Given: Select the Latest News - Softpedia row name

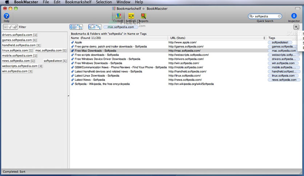Looking at the screenshot, I should [90, 80].
